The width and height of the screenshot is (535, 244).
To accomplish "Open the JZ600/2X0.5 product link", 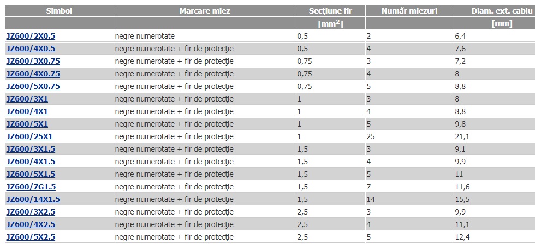I will (x=31, y=36).
